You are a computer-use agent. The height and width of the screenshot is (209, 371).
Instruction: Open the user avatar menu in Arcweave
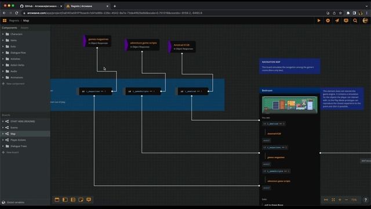click(365, 21)
